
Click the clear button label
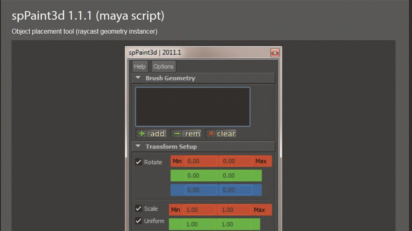[x=226, y=134]
